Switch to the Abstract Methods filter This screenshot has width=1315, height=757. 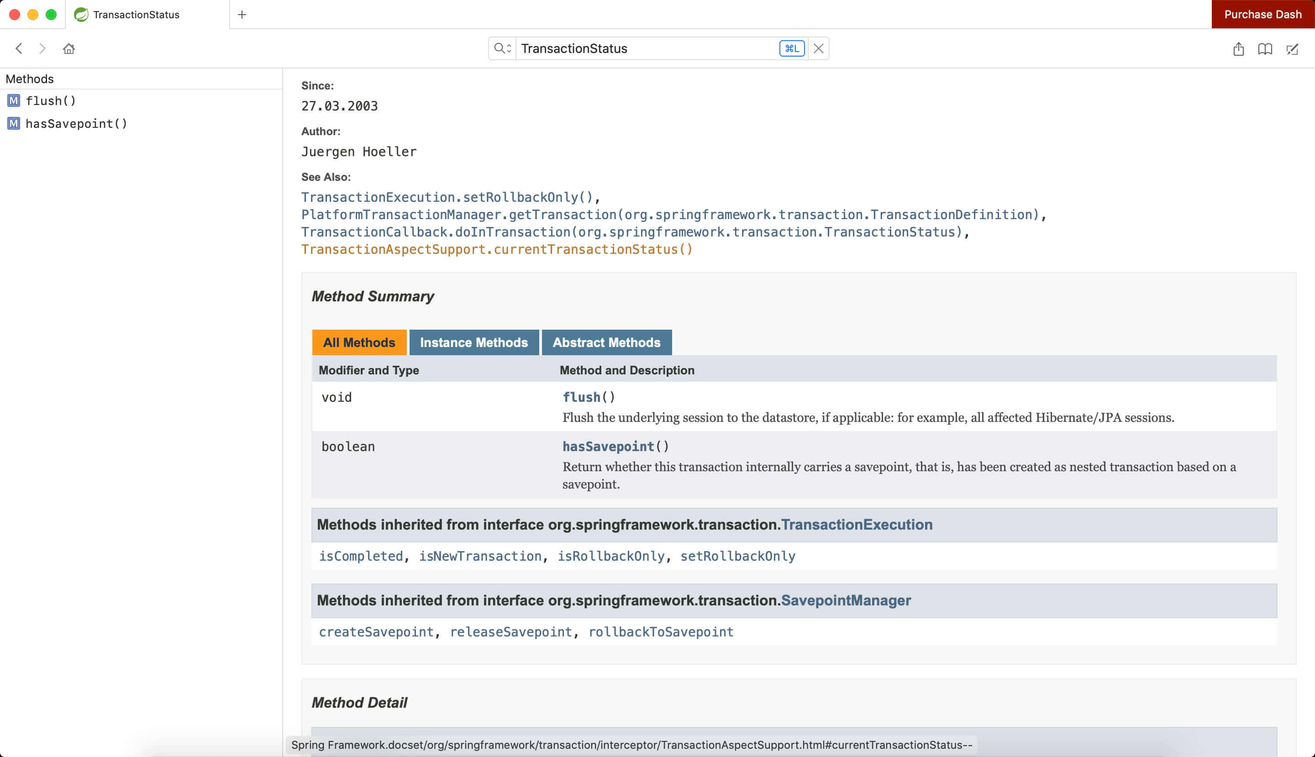click(x=606, y=342)
